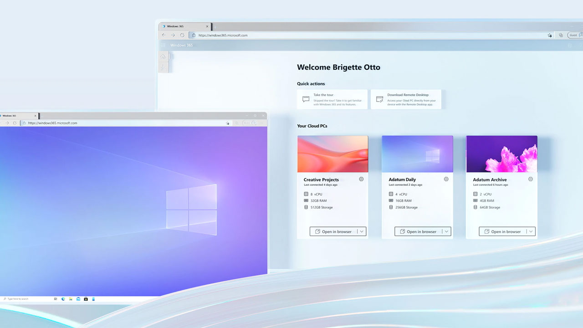583x328 pixels.
Task: Click the Remote Desktop monitor icon
Action: [379, 99]
